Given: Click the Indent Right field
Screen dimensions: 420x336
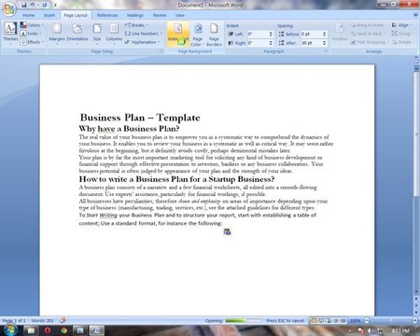Looking at the screenshot, I should pyautogui.click(x=259, y=43).
